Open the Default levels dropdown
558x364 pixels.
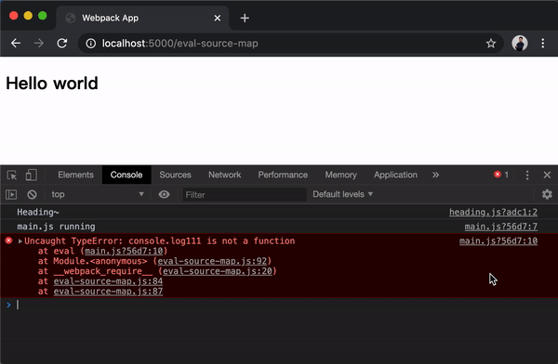(x=342, y=194)
